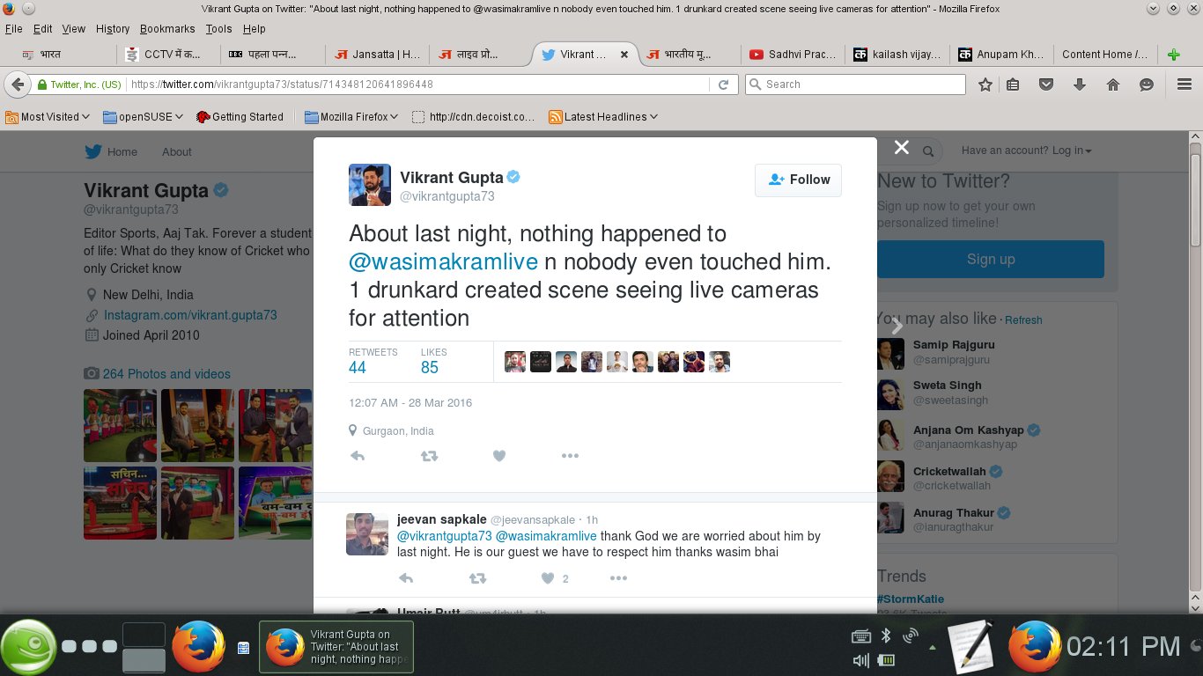Click the Firefox back arrow button
1203x676 pixels.
(x=17, y=84)
